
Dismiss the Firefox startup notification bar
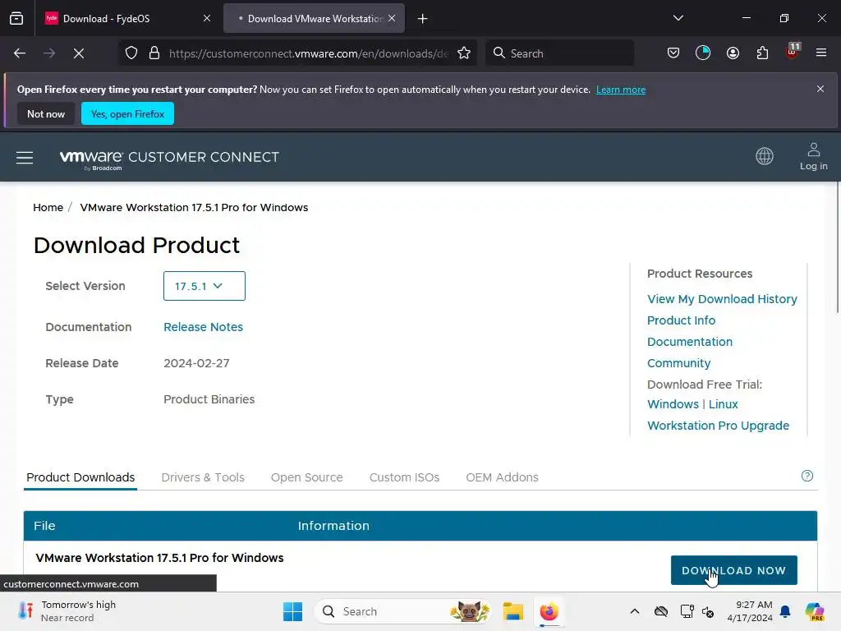(x=820, y=89)
